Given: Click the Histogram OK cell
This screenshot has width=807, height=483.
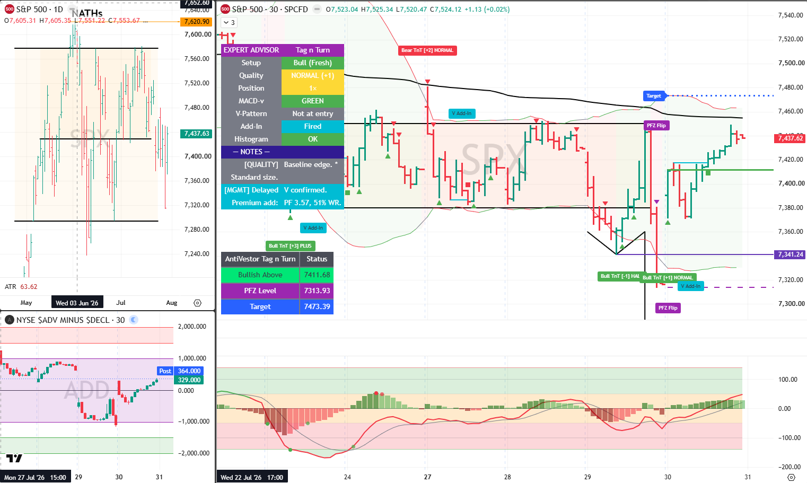Looking at the screenshot, I should click(x=313, y=139).
